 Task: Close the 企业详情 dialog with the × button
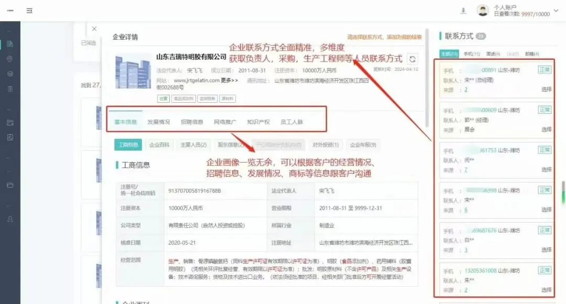[x=94, y=29]
